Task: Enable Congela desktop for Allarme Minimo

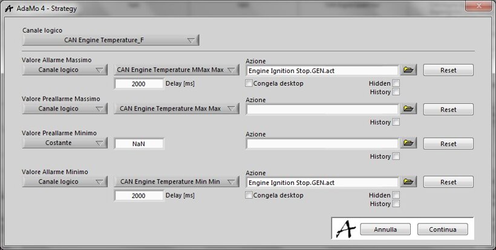Action: coord(249,196)
